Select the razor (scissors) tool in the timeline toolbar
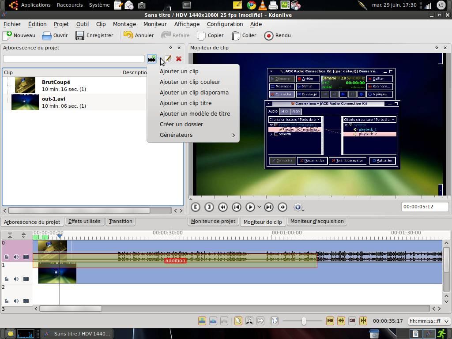Screen dimensions: 452x339 point(249,321)
